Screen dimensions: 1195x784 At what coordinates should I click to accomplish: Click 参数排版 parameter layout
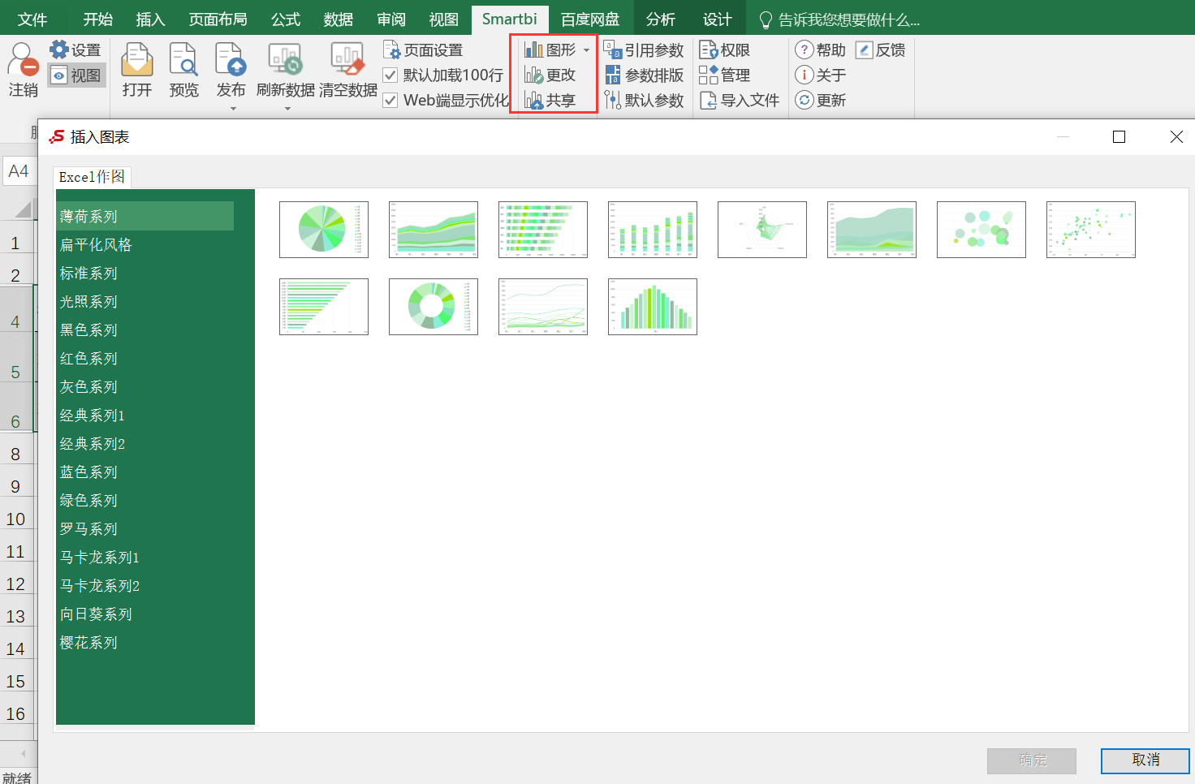[644, 75]
